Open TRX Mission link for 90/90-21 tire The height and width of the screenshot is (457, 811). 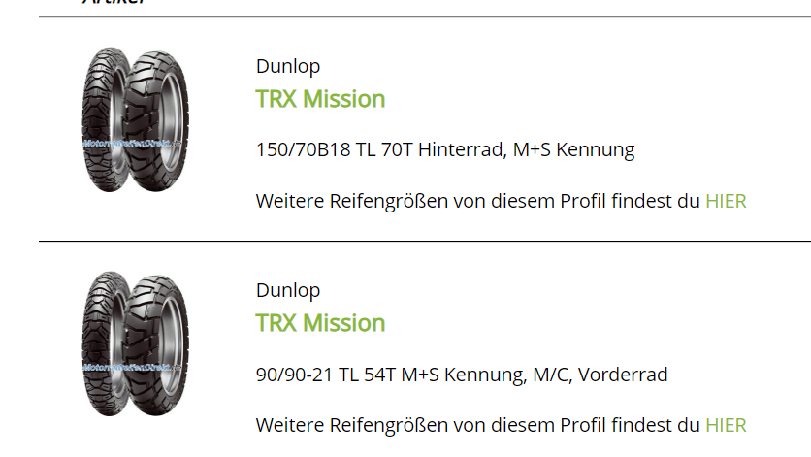(320, 323)
